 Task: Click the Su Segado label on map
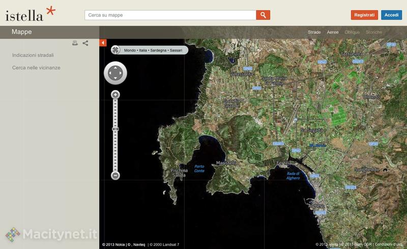pos(312,130)
